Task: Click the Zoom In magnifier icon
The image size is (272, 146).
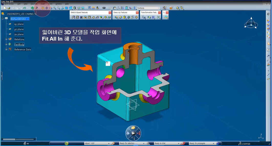Action: [x=55, y=8]
